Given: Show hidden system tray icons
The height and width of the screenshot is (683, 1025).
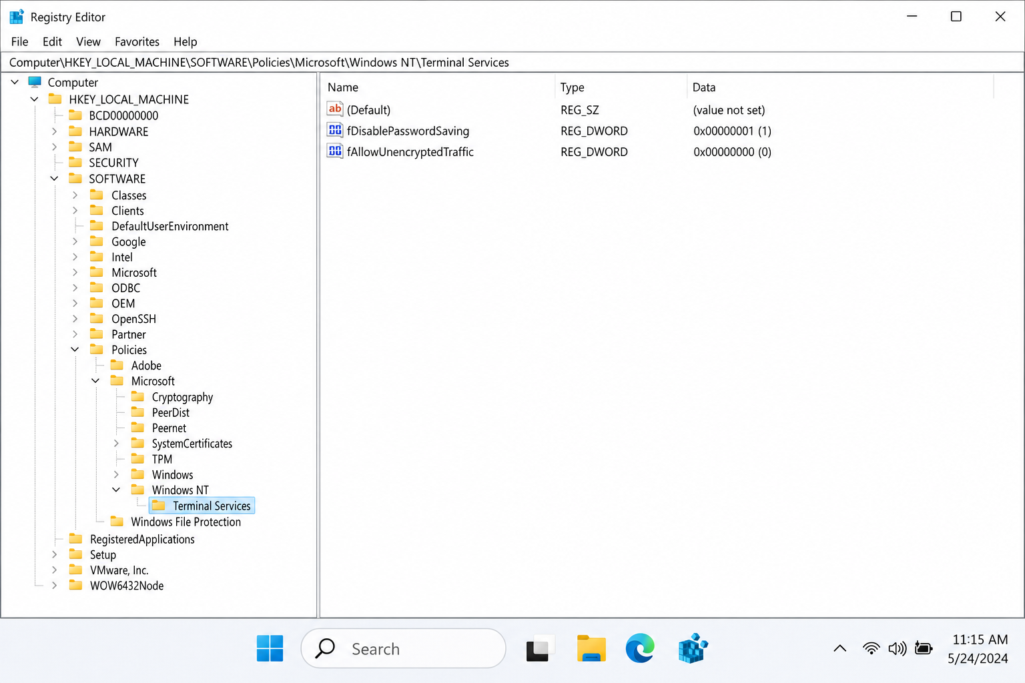Looking at the screenshot, I should pyautogui.click(x=840, y=648).
